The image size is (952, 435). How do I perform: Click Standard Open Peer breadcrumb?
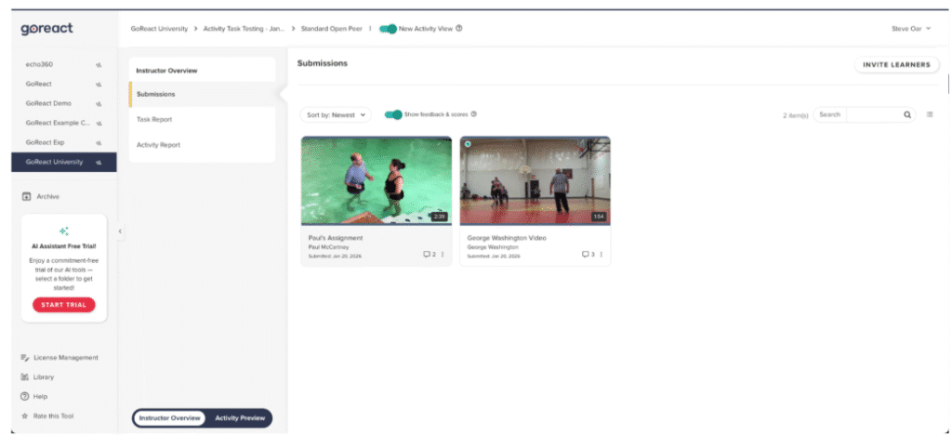point(331,29)
